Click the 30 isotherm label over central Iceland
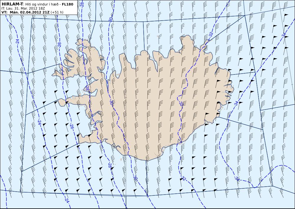Screen dimensions: 295x209 click(x=111, y=102)
